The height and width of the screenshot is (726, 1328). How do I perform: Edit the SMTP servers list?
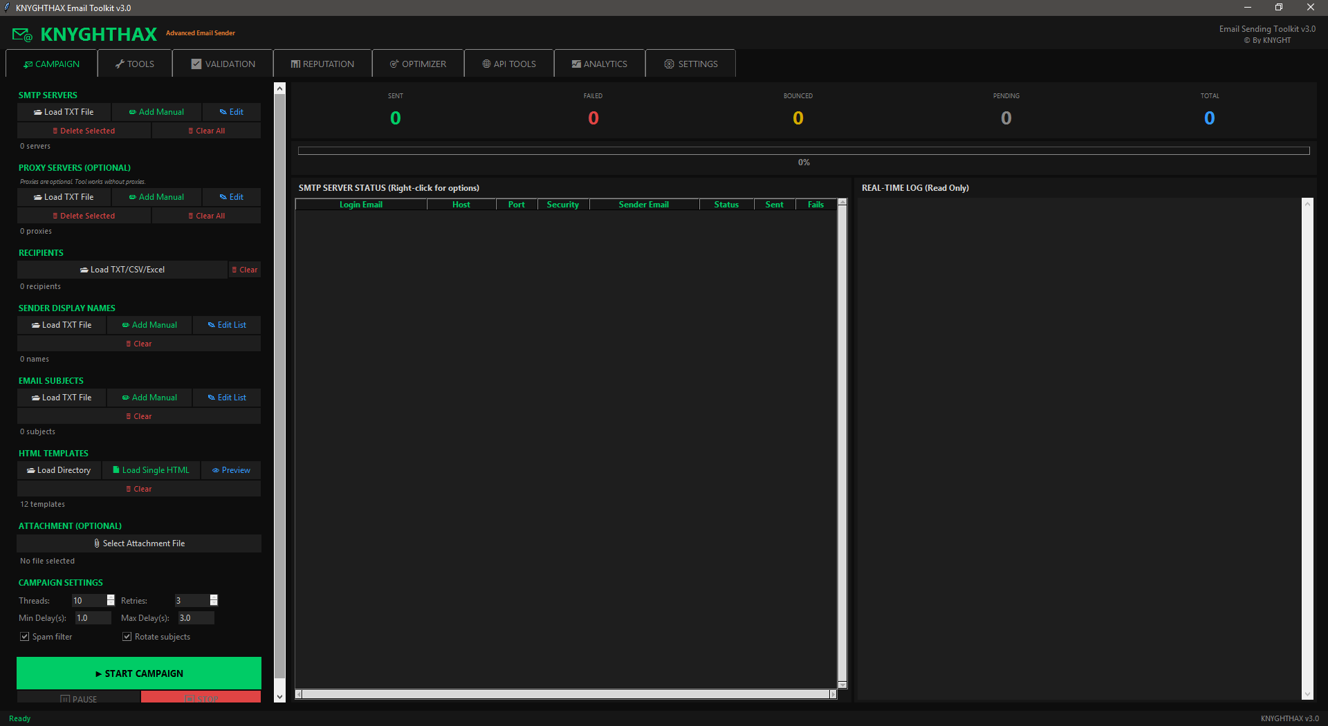click(232, 112)
